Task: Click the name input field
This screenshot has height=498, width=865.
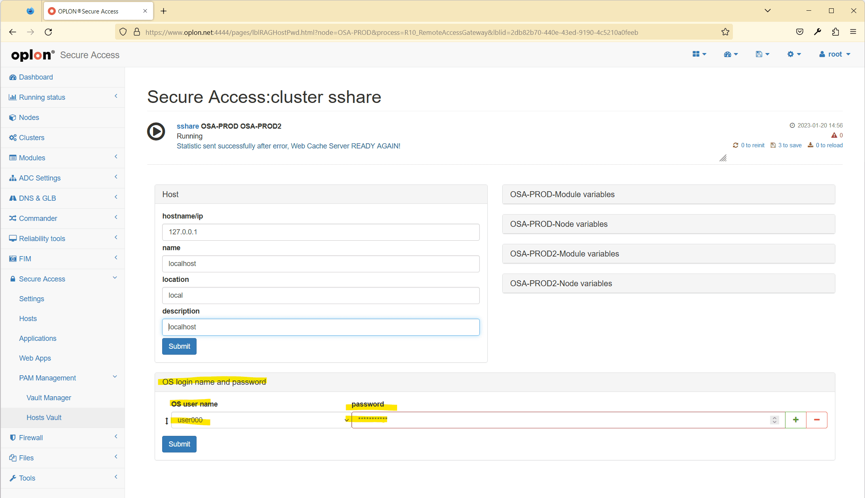Action: pyautogui.click(x=321, y=264)
